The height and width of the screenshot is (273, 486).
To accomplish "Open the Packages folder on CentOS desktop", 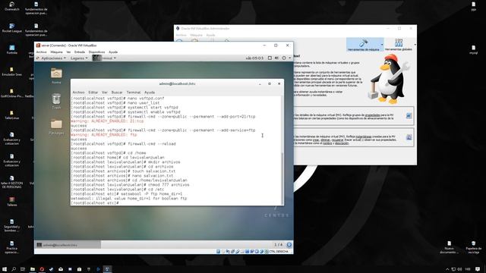I will point(56,127).
